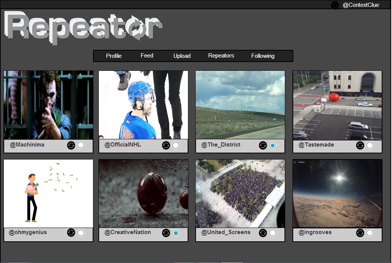Open the Following tab
This screenshot has height=263, width=392.
point(263,56)
